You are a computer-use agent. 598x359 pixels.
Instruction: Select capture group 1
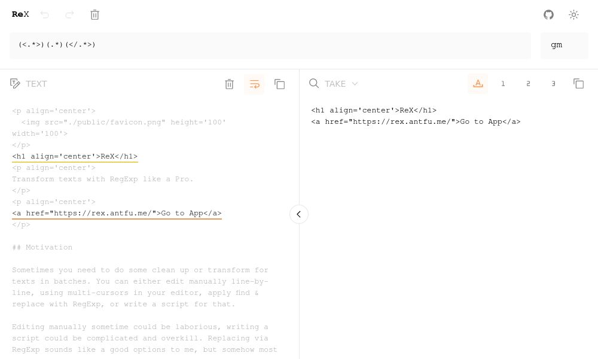(x=503, y=84)
